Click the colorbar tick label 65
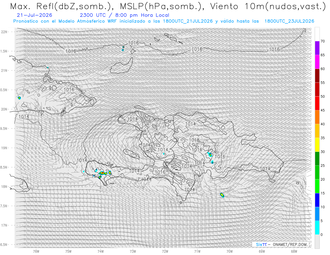 pos(323,55)
